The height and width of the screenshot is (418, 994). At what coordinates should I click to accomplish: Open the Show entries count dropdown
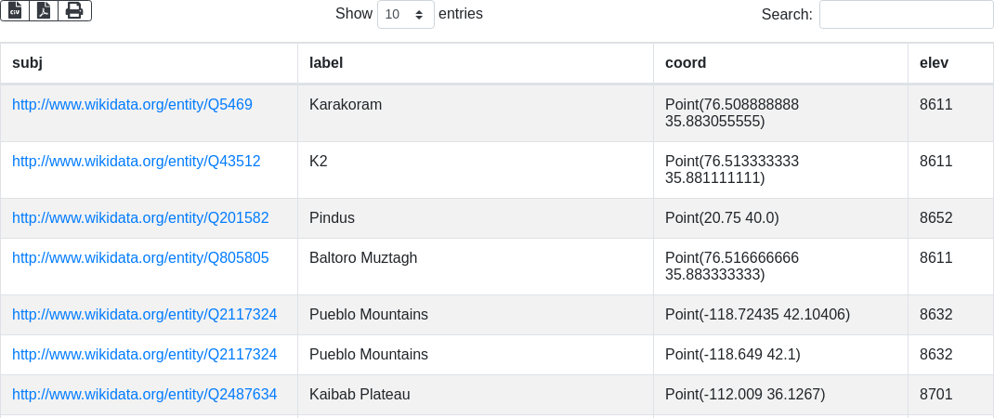[405, 14]
